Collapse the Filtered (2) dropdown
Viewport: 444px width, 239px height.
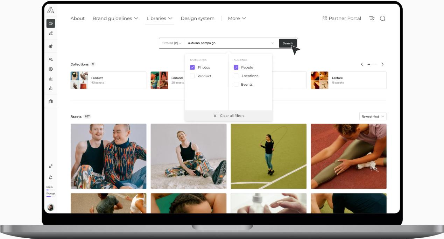[x=171, y=43]
